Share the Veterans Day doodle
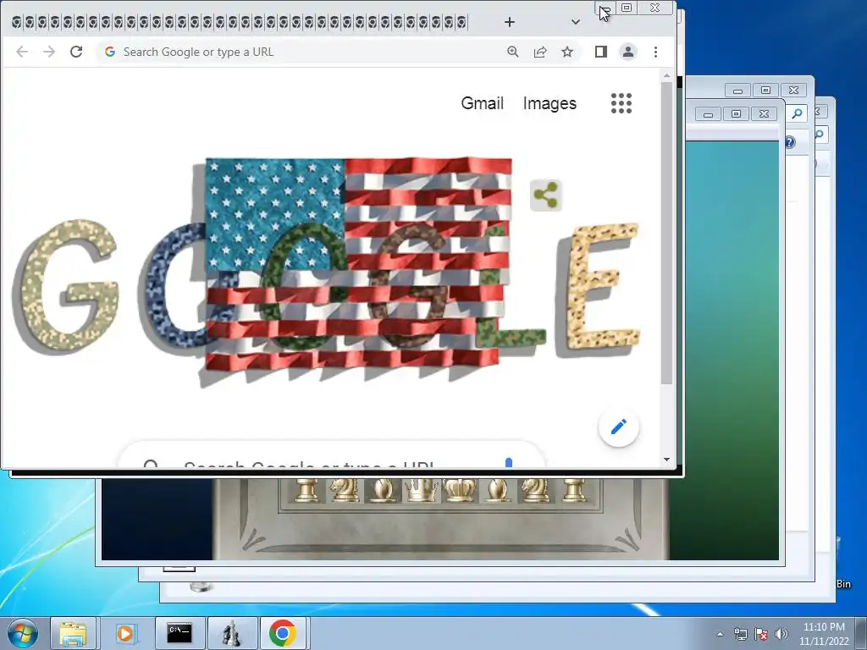Screen dimensions: 867x650 click(546, 196)
